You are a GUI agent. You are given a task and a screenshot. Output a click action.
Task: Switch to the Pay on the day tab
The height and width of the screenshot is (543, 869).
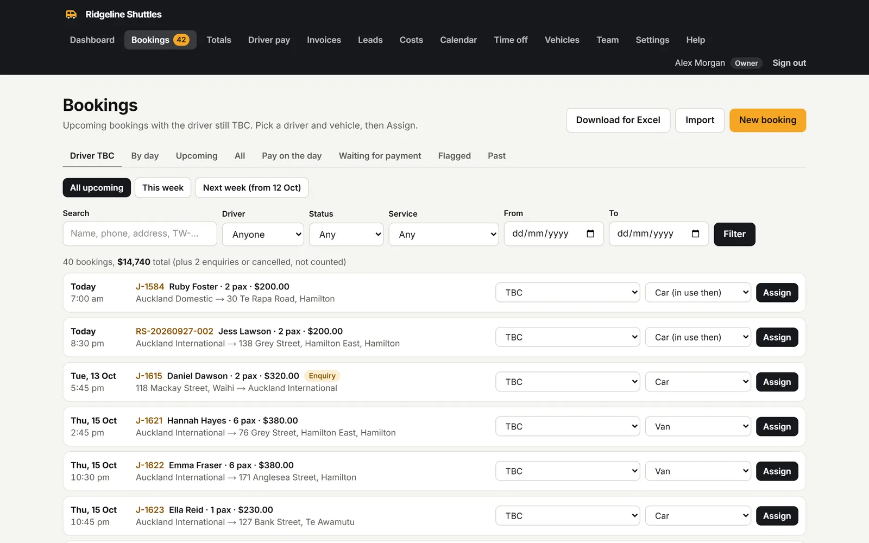point(292,156)
